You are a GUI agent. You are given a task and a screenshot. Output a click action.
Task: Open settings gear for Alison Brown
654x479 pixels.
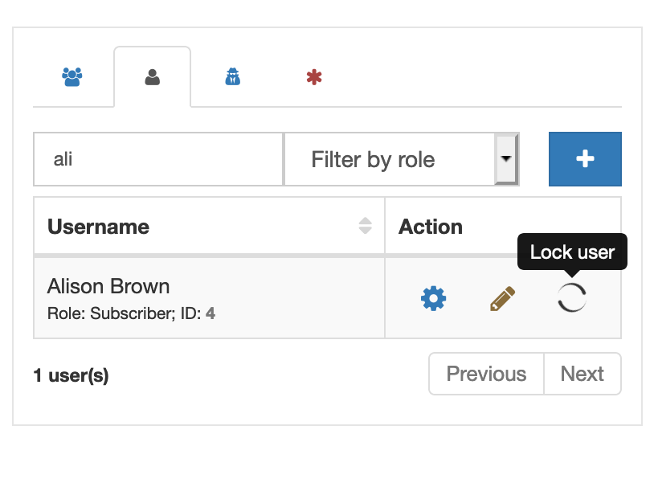coord(433,298)
